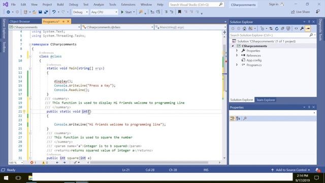Toggle the pin on Program.cs tab
The image size is (325, 183).
click(x=63, y=21)
